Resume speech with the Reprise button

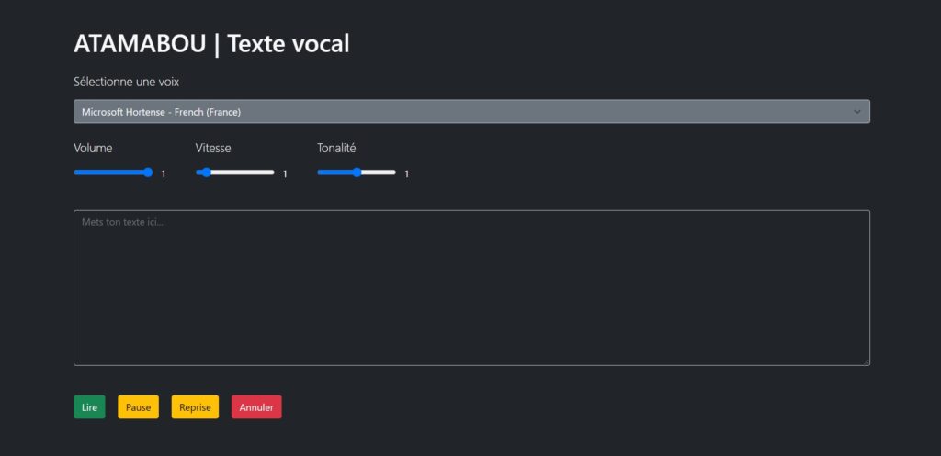[195, 406]
